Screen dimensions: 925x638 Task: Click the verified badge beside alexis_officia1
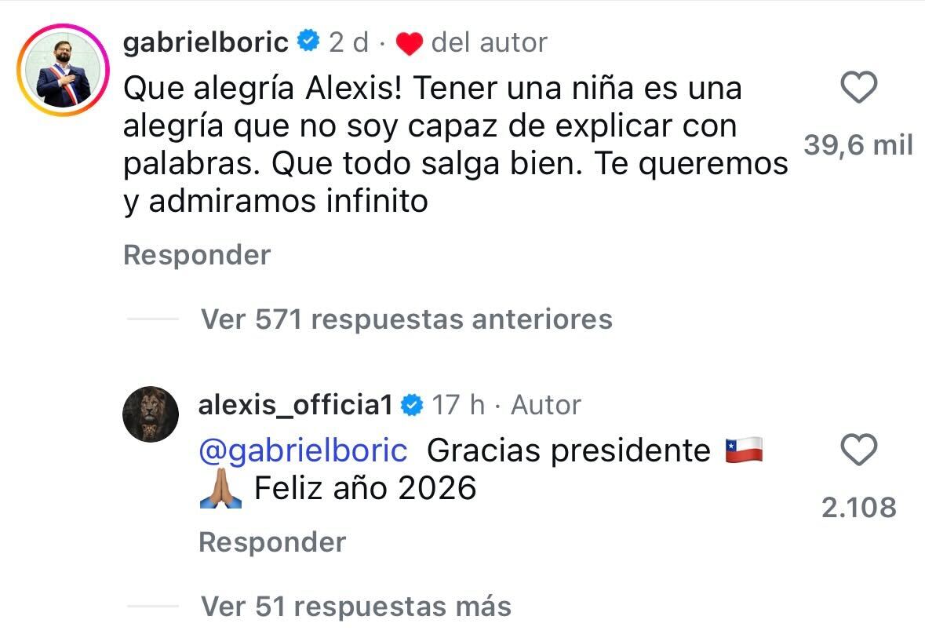[x=412, y=405]
